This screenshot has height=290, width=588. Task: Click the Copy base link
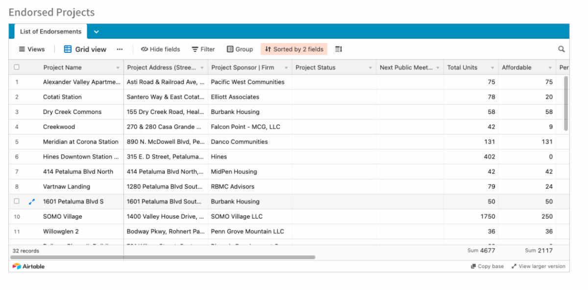pyautogui.click(x=487, y=267)
